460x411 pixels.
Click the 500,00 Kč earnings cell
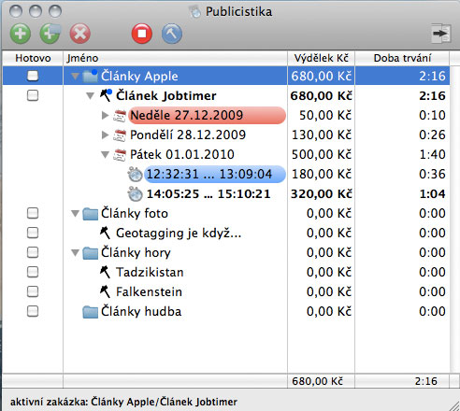click(x=321, y=154)
